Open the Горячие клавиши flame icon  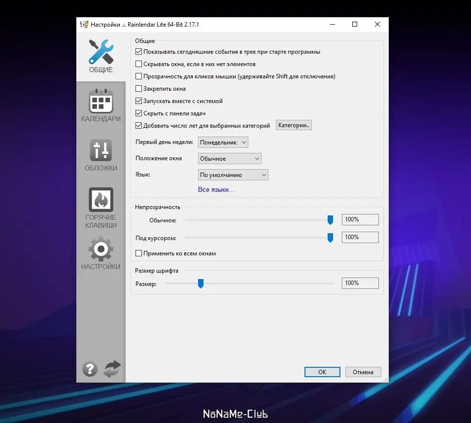[x=101, y=200]
